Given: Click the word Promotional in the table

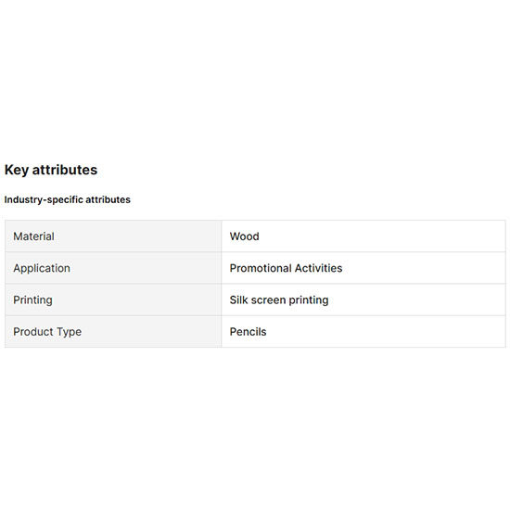Looking at the screenshot, I should (261, 268).
